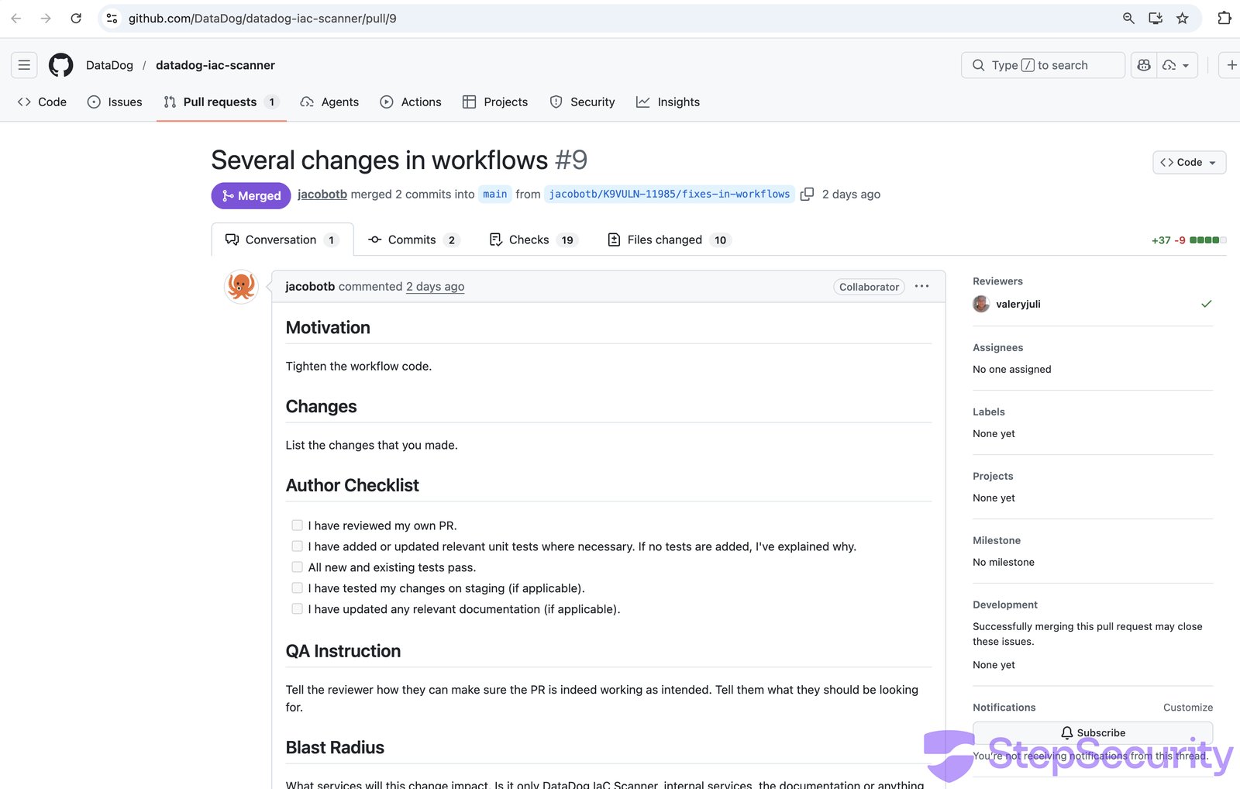
Task: Reload the page with the refresh icon
Action: tap(76, 18)
